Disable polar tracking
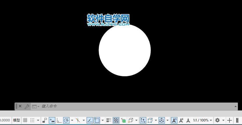The height and width of the screenshot is (125, 242). point(66,120)
